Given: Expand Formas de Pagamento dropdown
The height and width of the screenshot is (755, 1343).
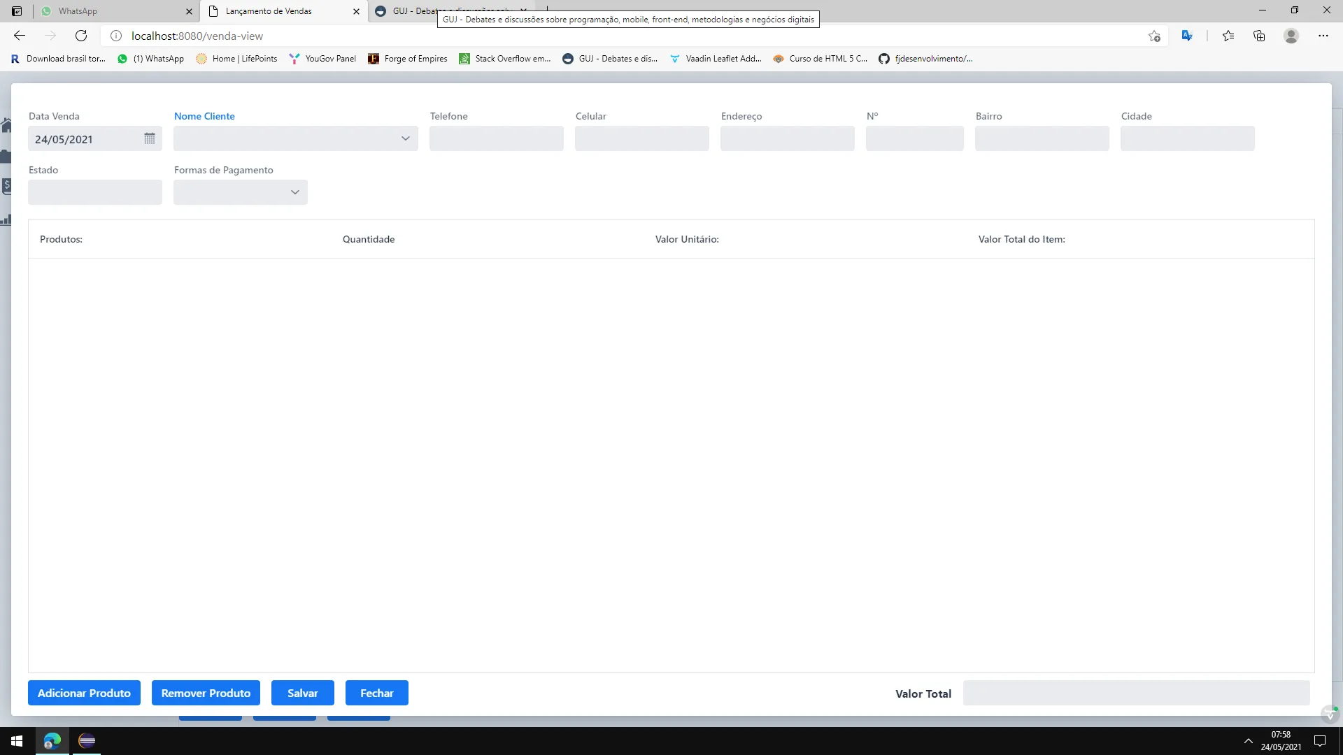Looking at the screenshot, I should (294, 192).
